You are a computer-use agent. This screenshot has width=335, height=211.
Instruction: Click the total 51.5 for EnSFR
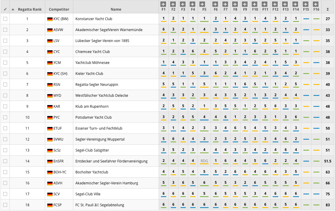point(328,161)
